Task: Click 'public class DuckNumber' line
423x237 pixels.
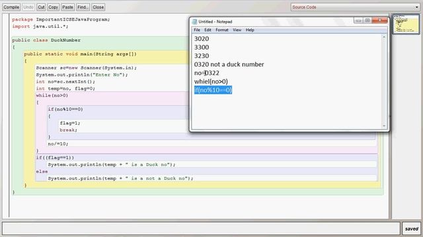Action: pyautogui.click(x=46, y=40)
